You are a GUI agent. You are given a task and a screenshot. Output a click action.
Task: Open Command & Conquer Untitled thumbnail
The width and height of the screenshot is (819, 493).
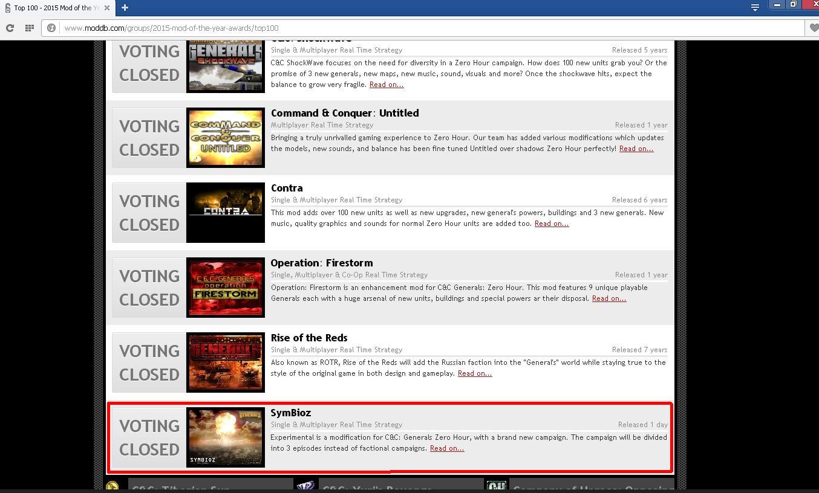tap(225, 138)
